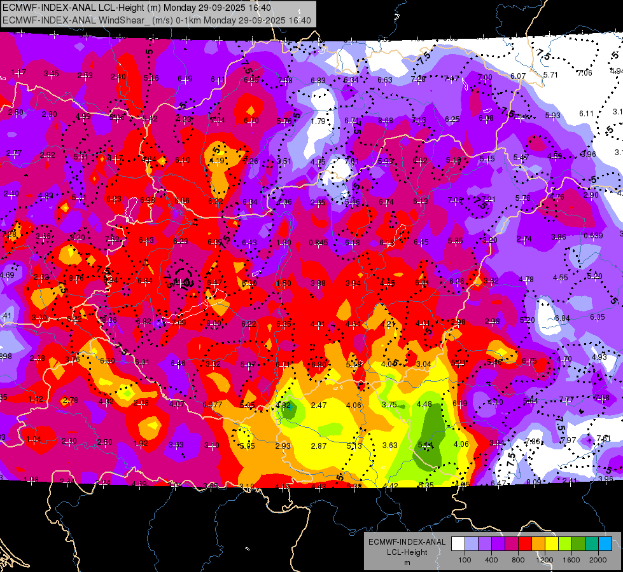The height and width of the screenshot is (572, 623).
Task: Click the teal legend swatch
Action: pos(592,543)
